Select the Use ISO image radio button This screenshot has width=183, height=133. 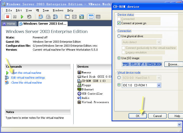pyautogui.click(x=119, y=58)
